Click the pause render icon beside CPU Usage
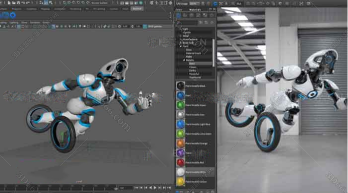This screenshot has height=193, width=348. 203,3
